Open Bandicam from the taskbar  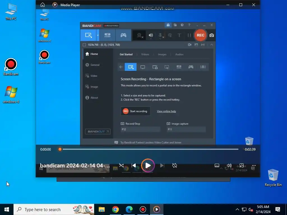coord(143,209)
